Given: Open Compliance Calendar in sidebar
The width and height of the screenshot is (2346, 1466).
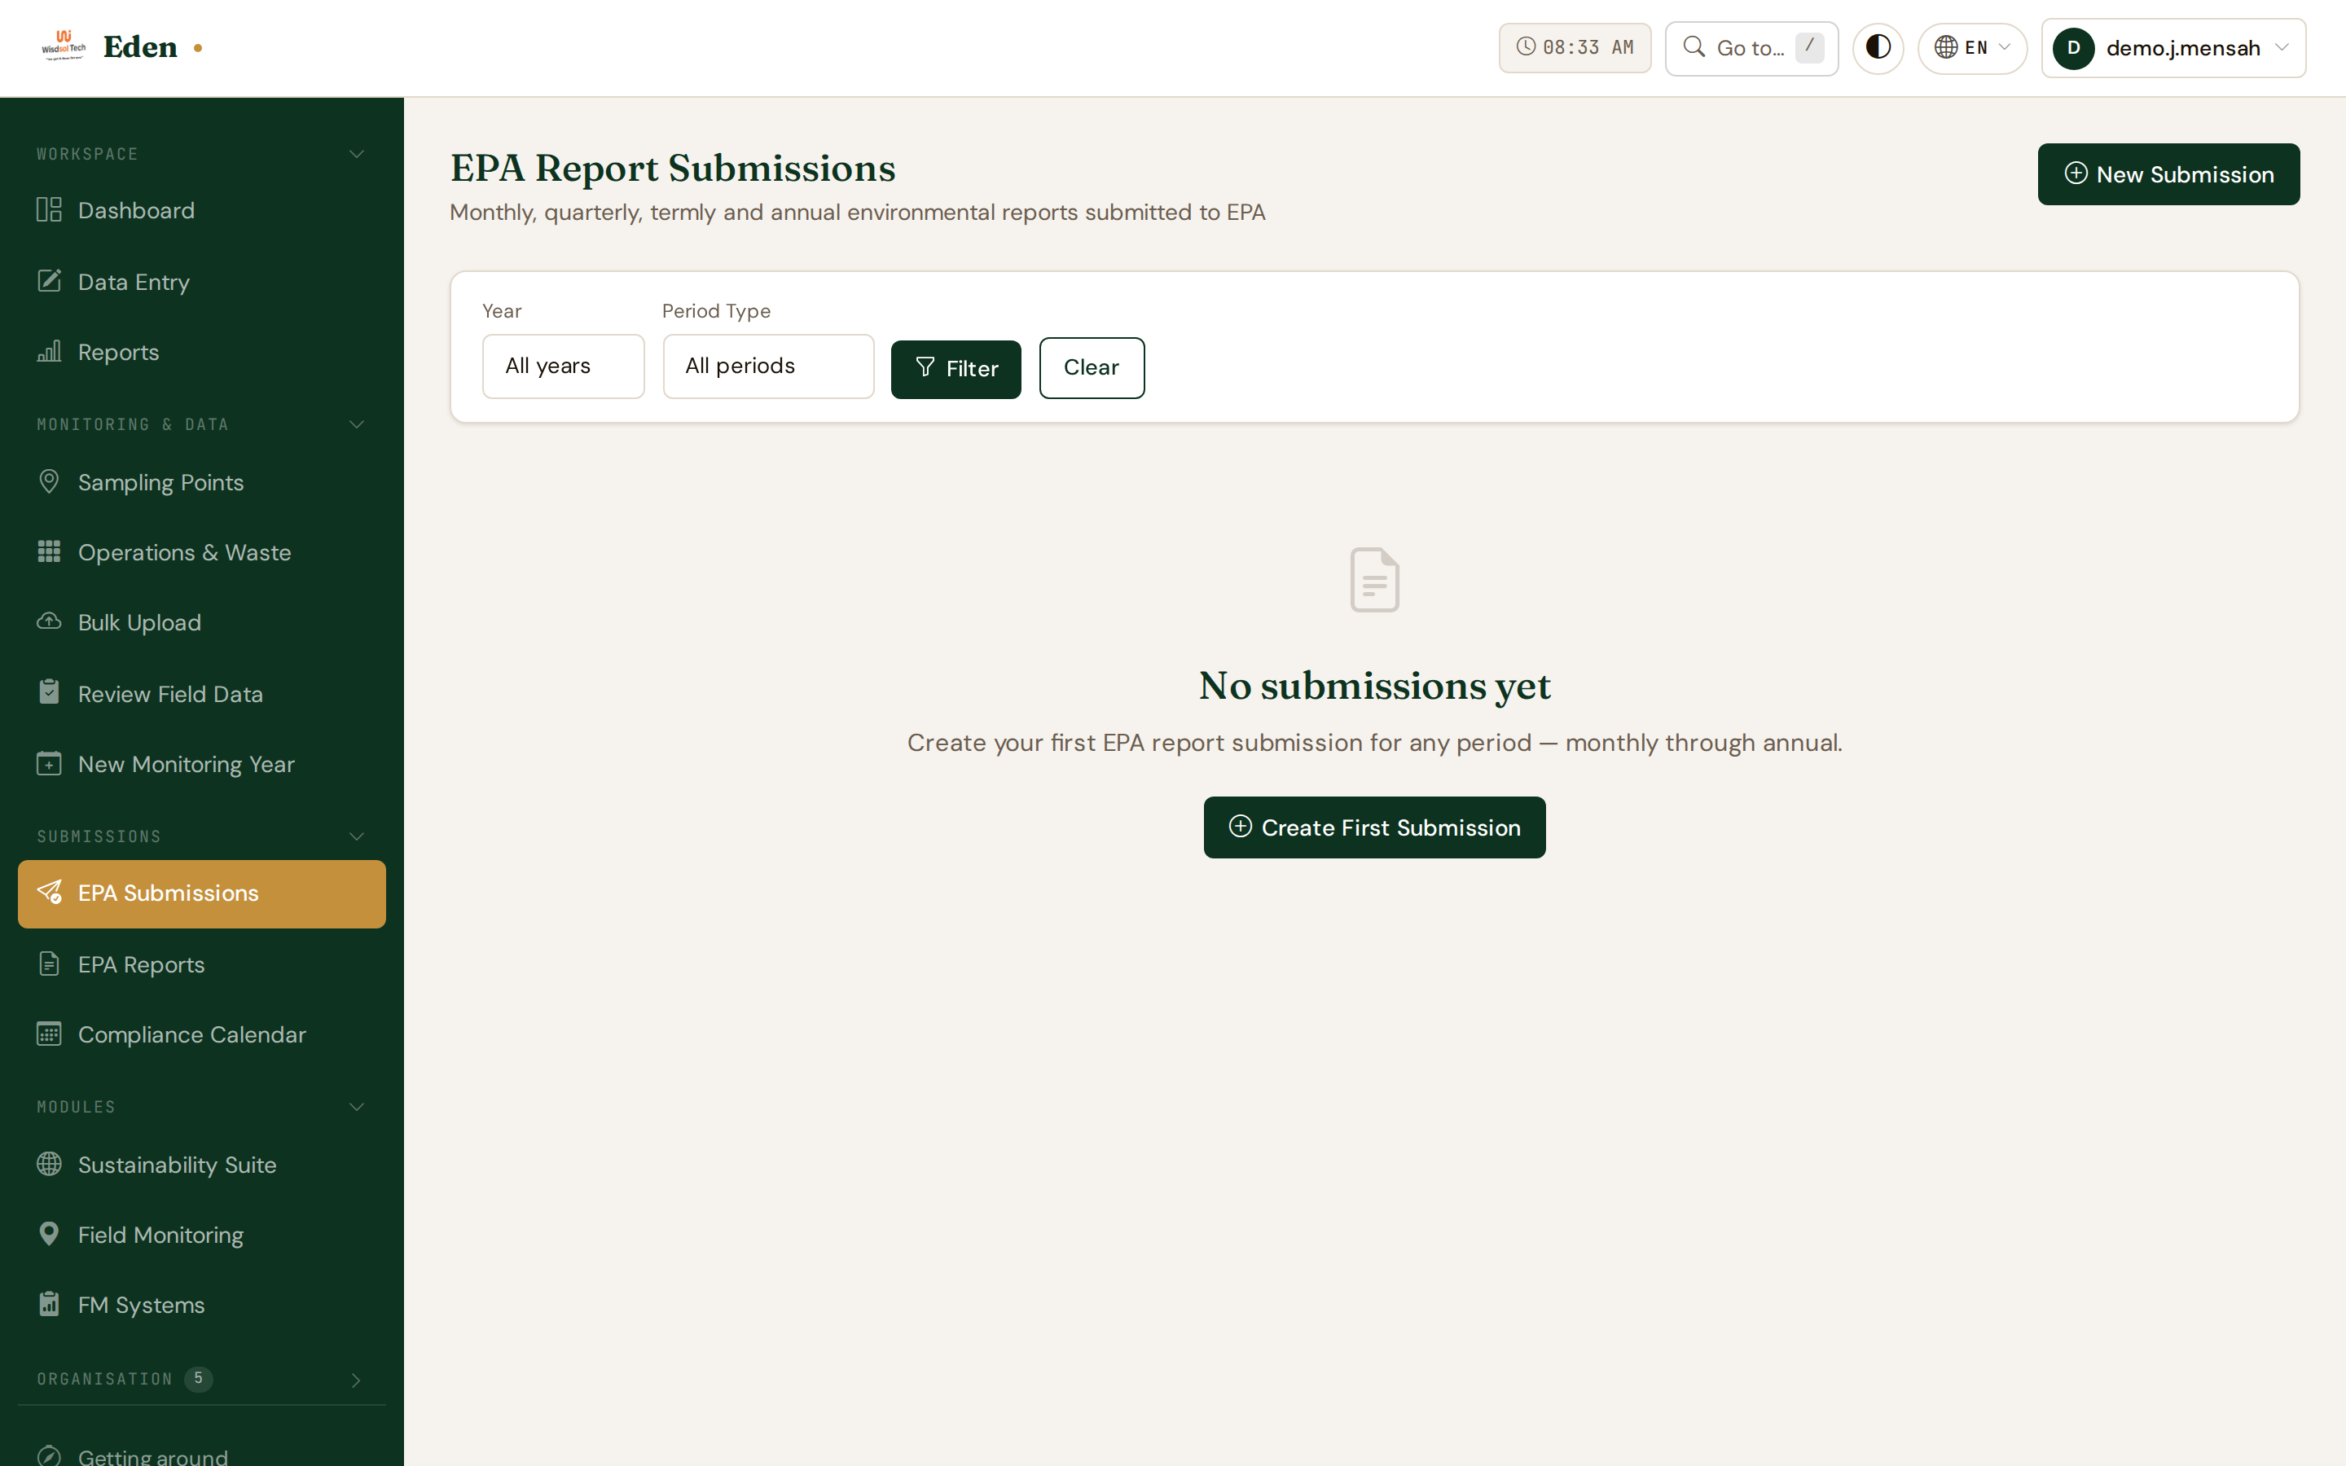Looking at the screenshot, I should click(202, 1034).
